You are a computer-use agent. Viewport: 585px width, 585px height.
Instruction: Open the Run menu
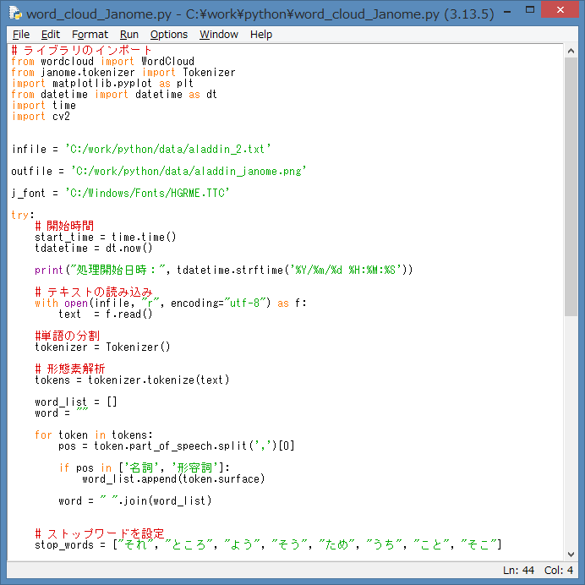coord(129,35)
